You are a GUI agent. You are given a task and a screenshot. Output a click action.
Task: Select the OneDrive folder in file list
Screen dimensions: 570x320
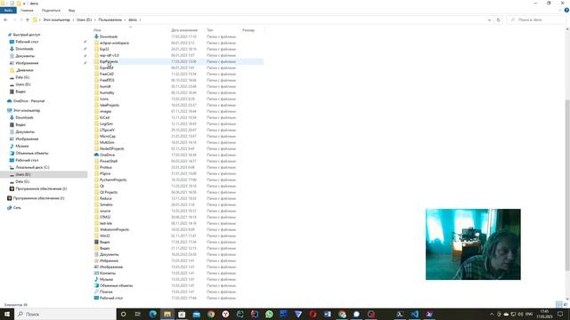coord(107,155)
